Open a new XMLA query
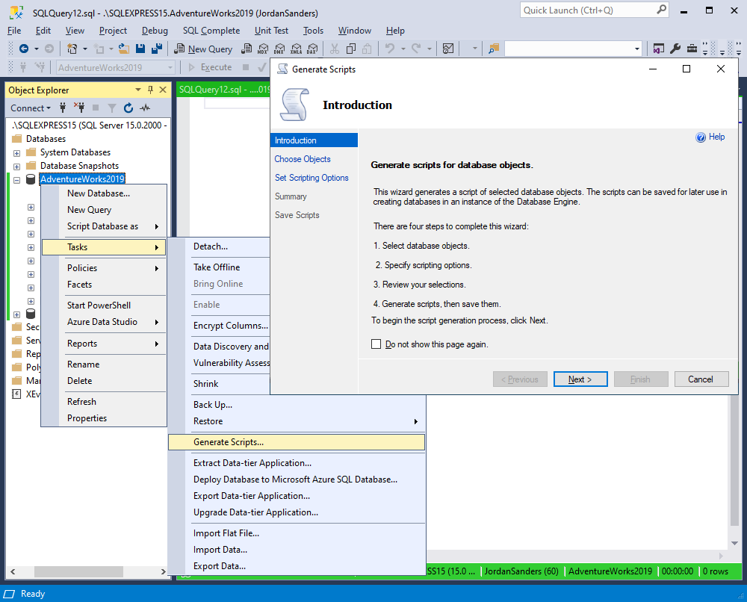The height and width of the screenshot is (602, 747). 297,49
